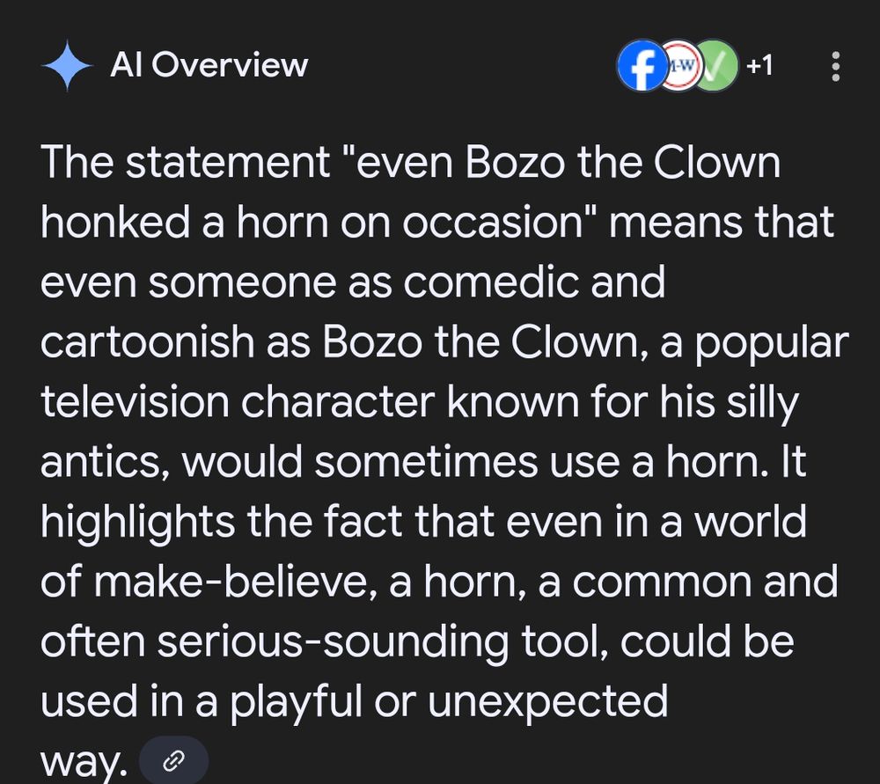Open the Facebook source icon

click(x=643, y=66)
